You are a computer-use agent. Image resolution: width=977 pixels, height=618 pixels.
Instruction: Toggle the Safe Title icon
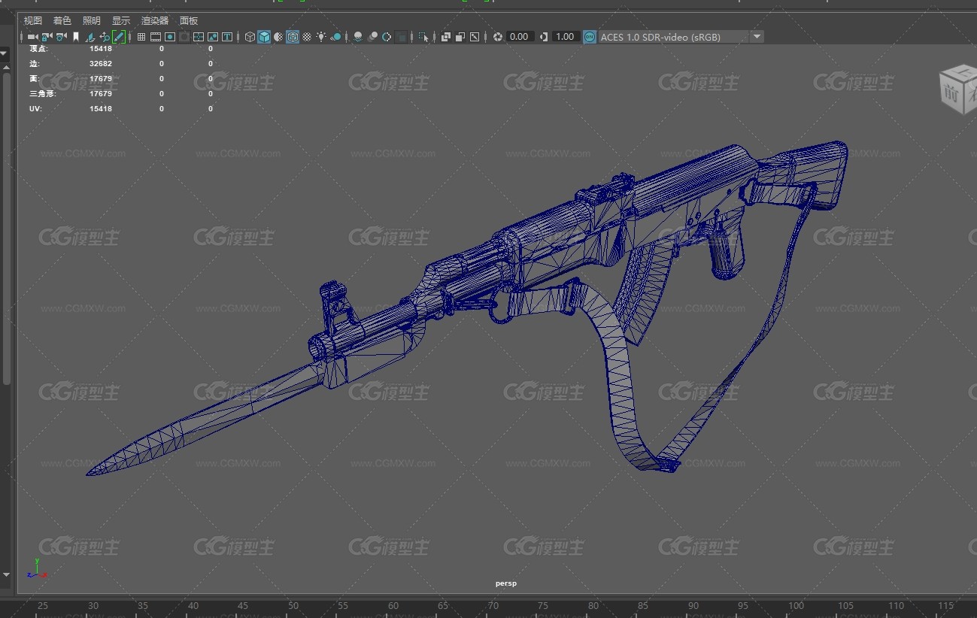(x=227, y=36)
